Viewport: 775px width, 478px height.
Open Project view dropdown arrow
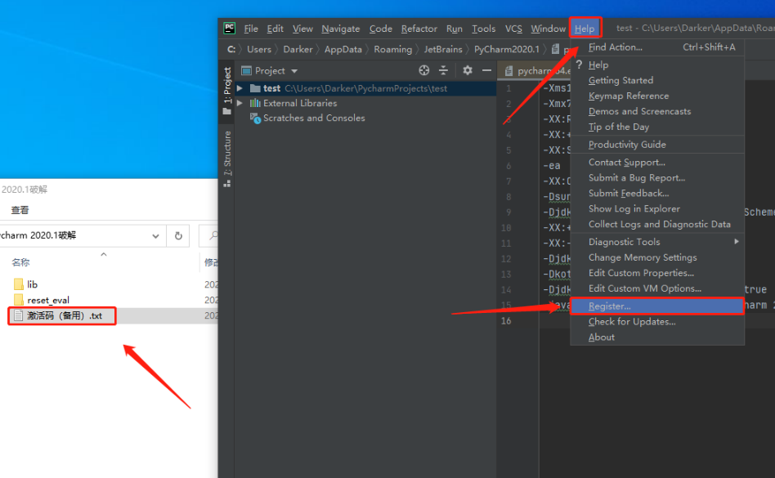[294, 71]
